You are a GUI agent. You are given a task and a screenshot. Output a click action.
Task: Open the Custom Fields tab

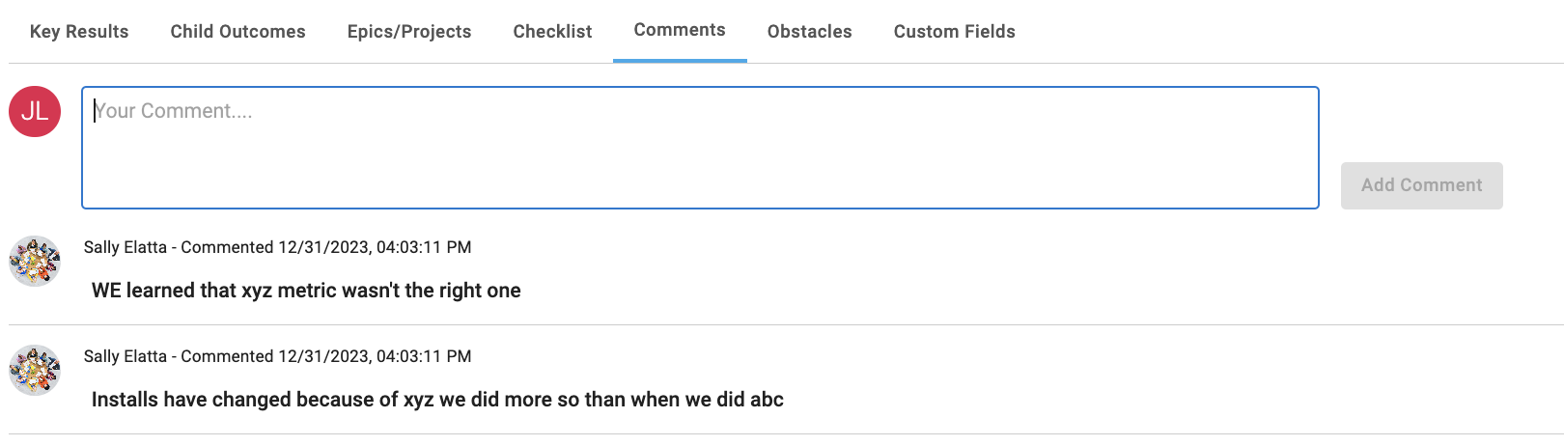(x=954, y=31)
